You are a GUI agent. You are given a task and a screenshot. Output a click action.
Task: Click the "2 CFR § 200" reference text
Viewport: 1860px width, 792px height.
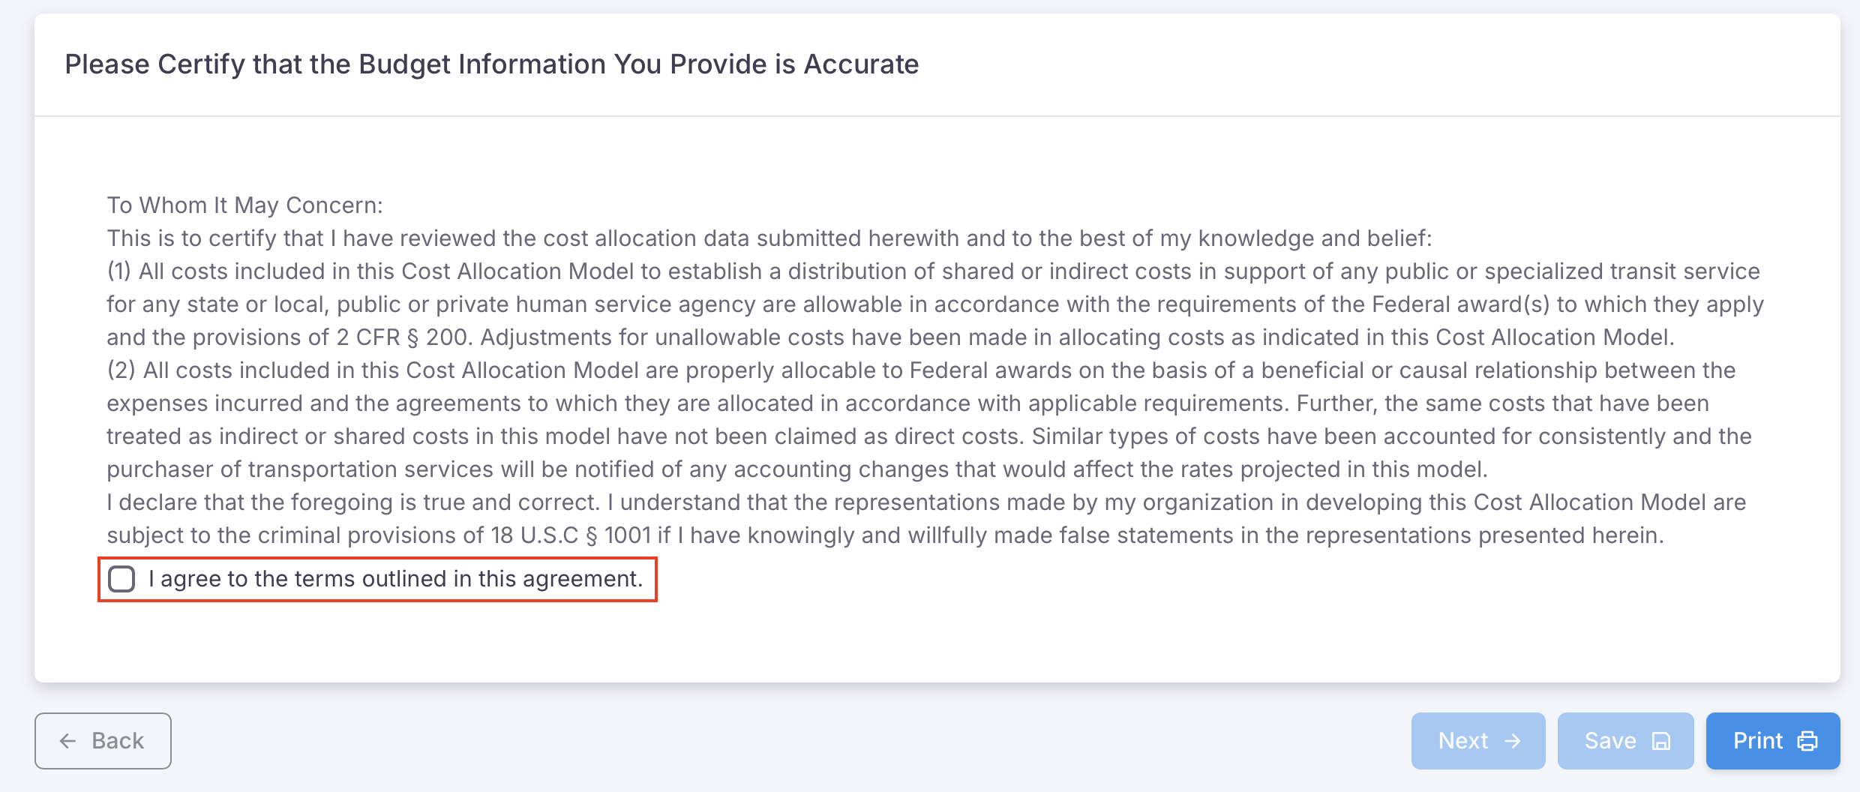pos(403,337)
